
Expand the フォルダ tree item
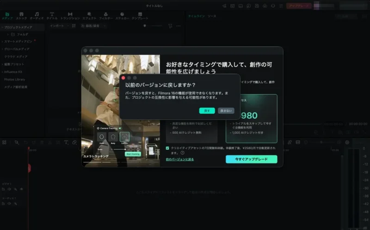(8, 34)
